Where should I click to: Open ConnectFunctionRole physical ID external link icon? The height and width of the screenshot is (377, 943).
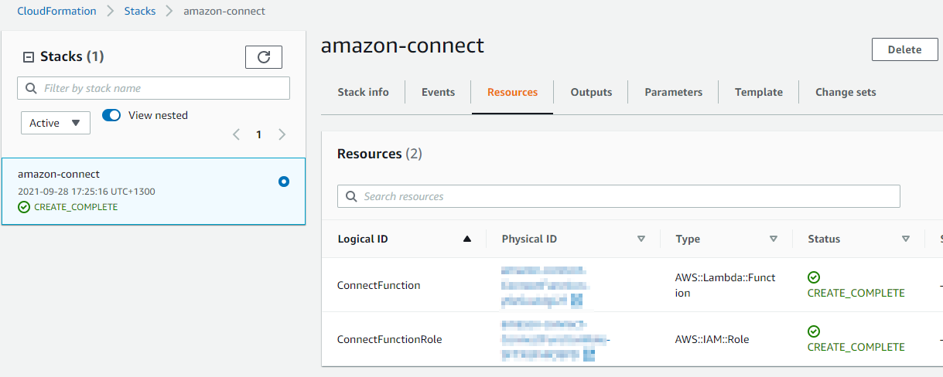(x=589, y=355)
